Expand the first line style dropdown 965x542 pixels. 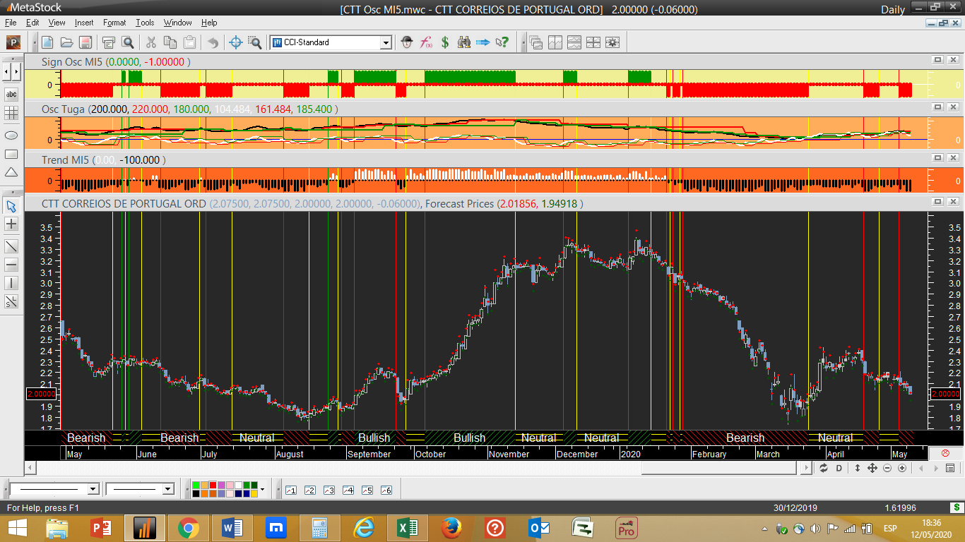[x=93, y=489]
